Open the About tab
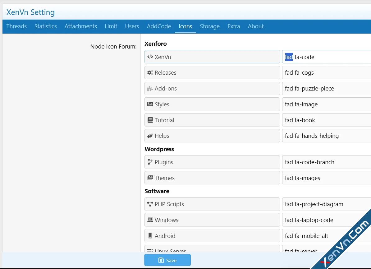The width and height of the screenshot is (371, 269). 256,26
